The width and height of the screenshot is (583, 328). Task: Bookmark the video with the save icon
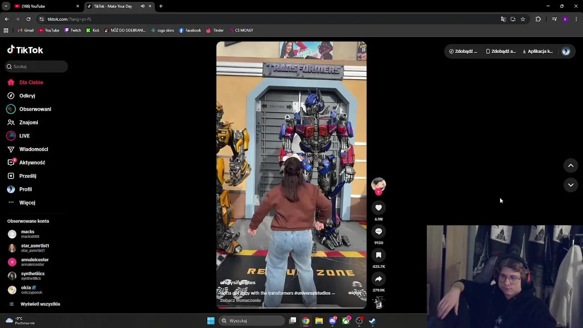(378, 255)
